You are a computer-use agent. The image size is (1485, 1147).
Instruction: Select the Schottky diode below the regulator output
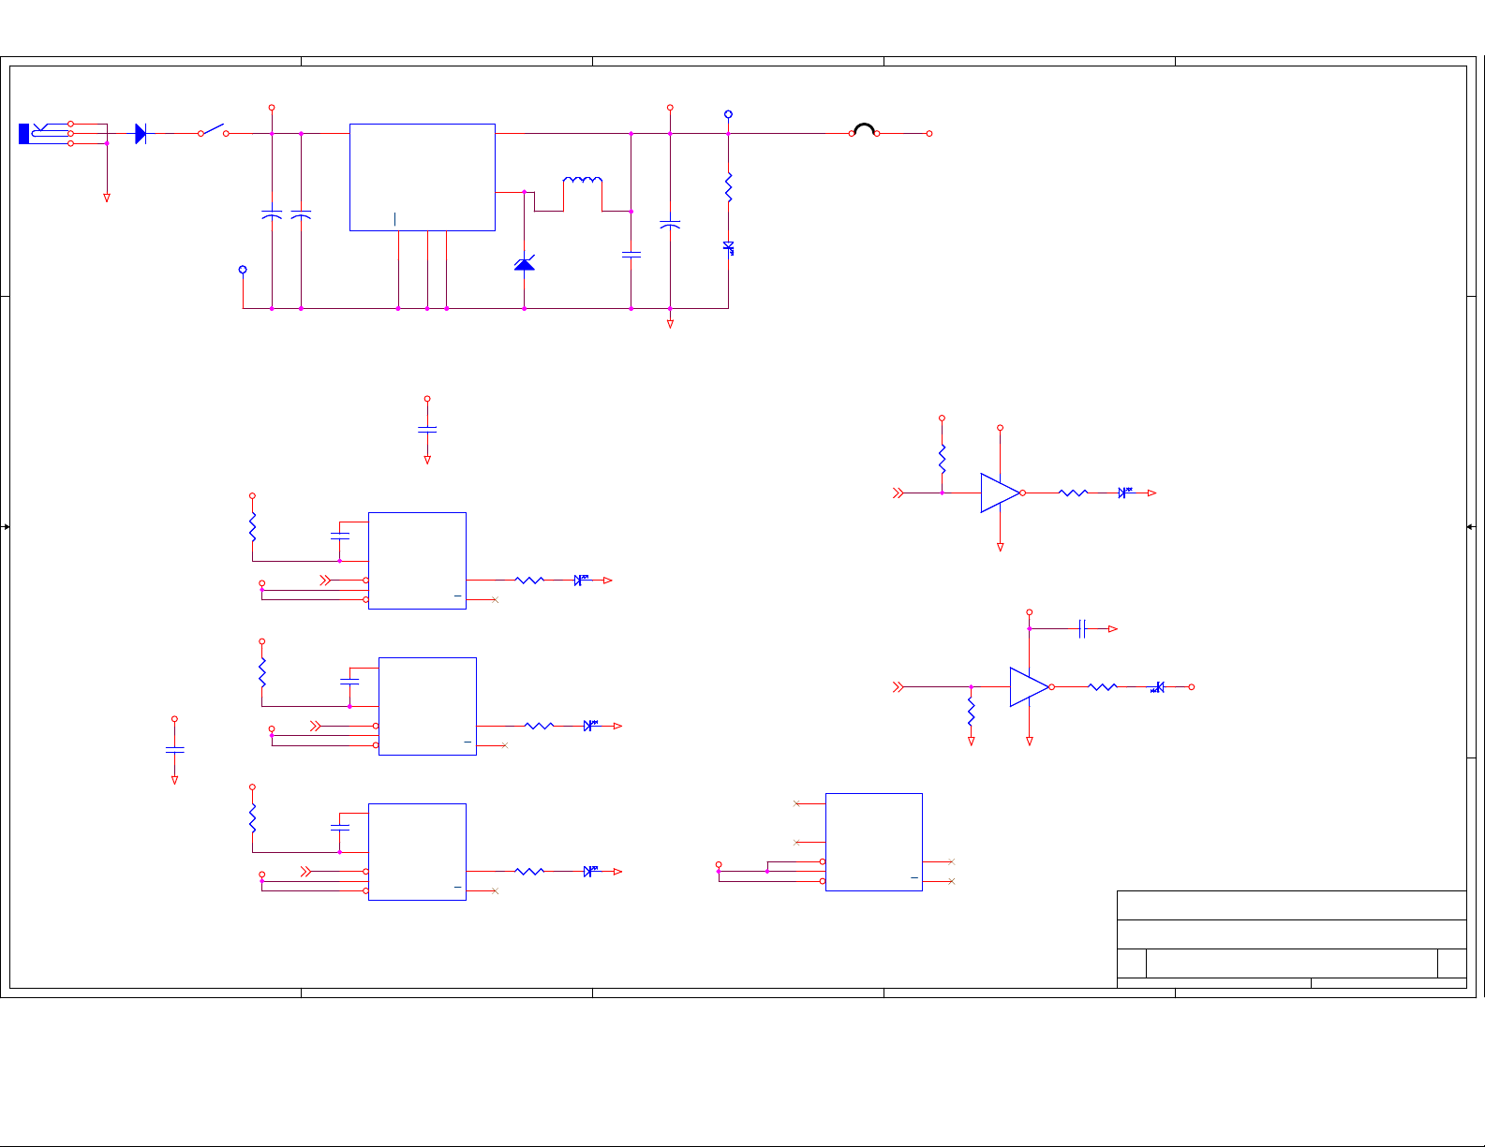point(525,262)
